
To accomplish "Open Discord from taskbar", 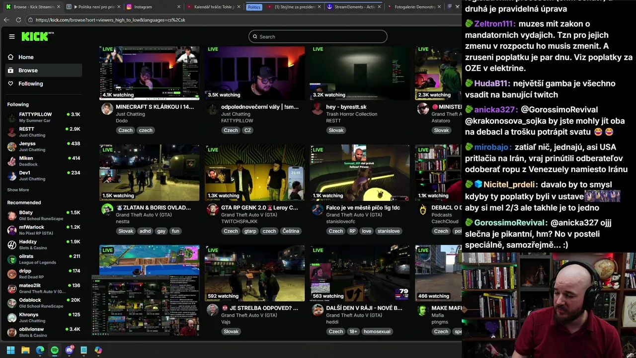I will pos(69,350).
